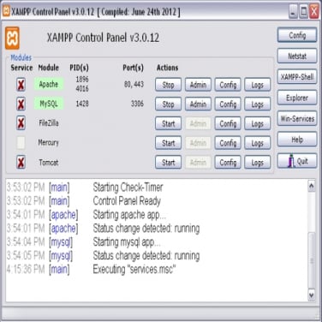
Task: Click Apache ports value 80, 443
Action: click(x=134, y=84)
